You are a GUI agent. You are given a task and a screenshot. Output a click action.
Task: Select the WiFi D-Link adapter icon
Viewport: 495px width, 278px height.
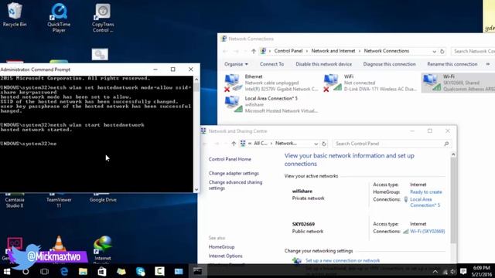tap(332, 83)
